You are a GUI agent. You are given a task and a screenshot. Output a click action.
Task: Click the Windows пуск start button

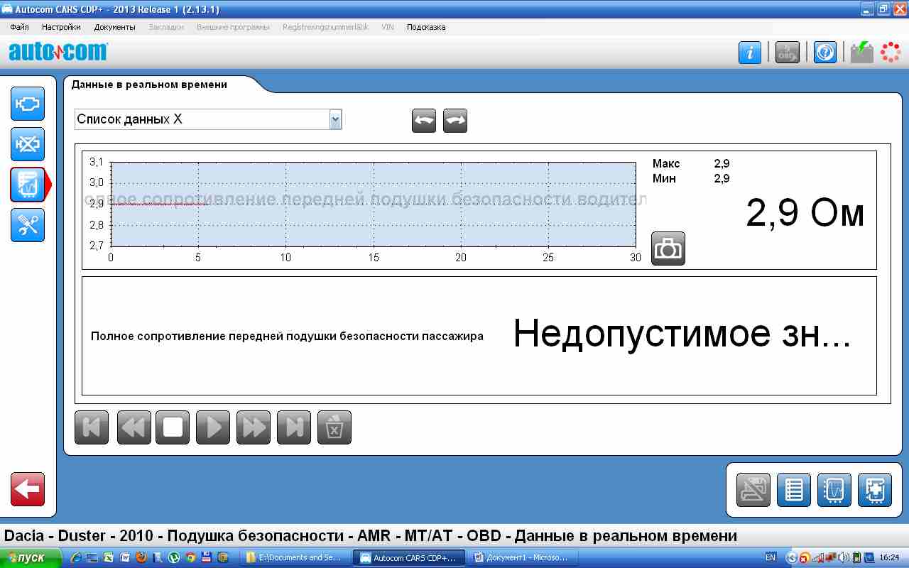click(25, 557)
